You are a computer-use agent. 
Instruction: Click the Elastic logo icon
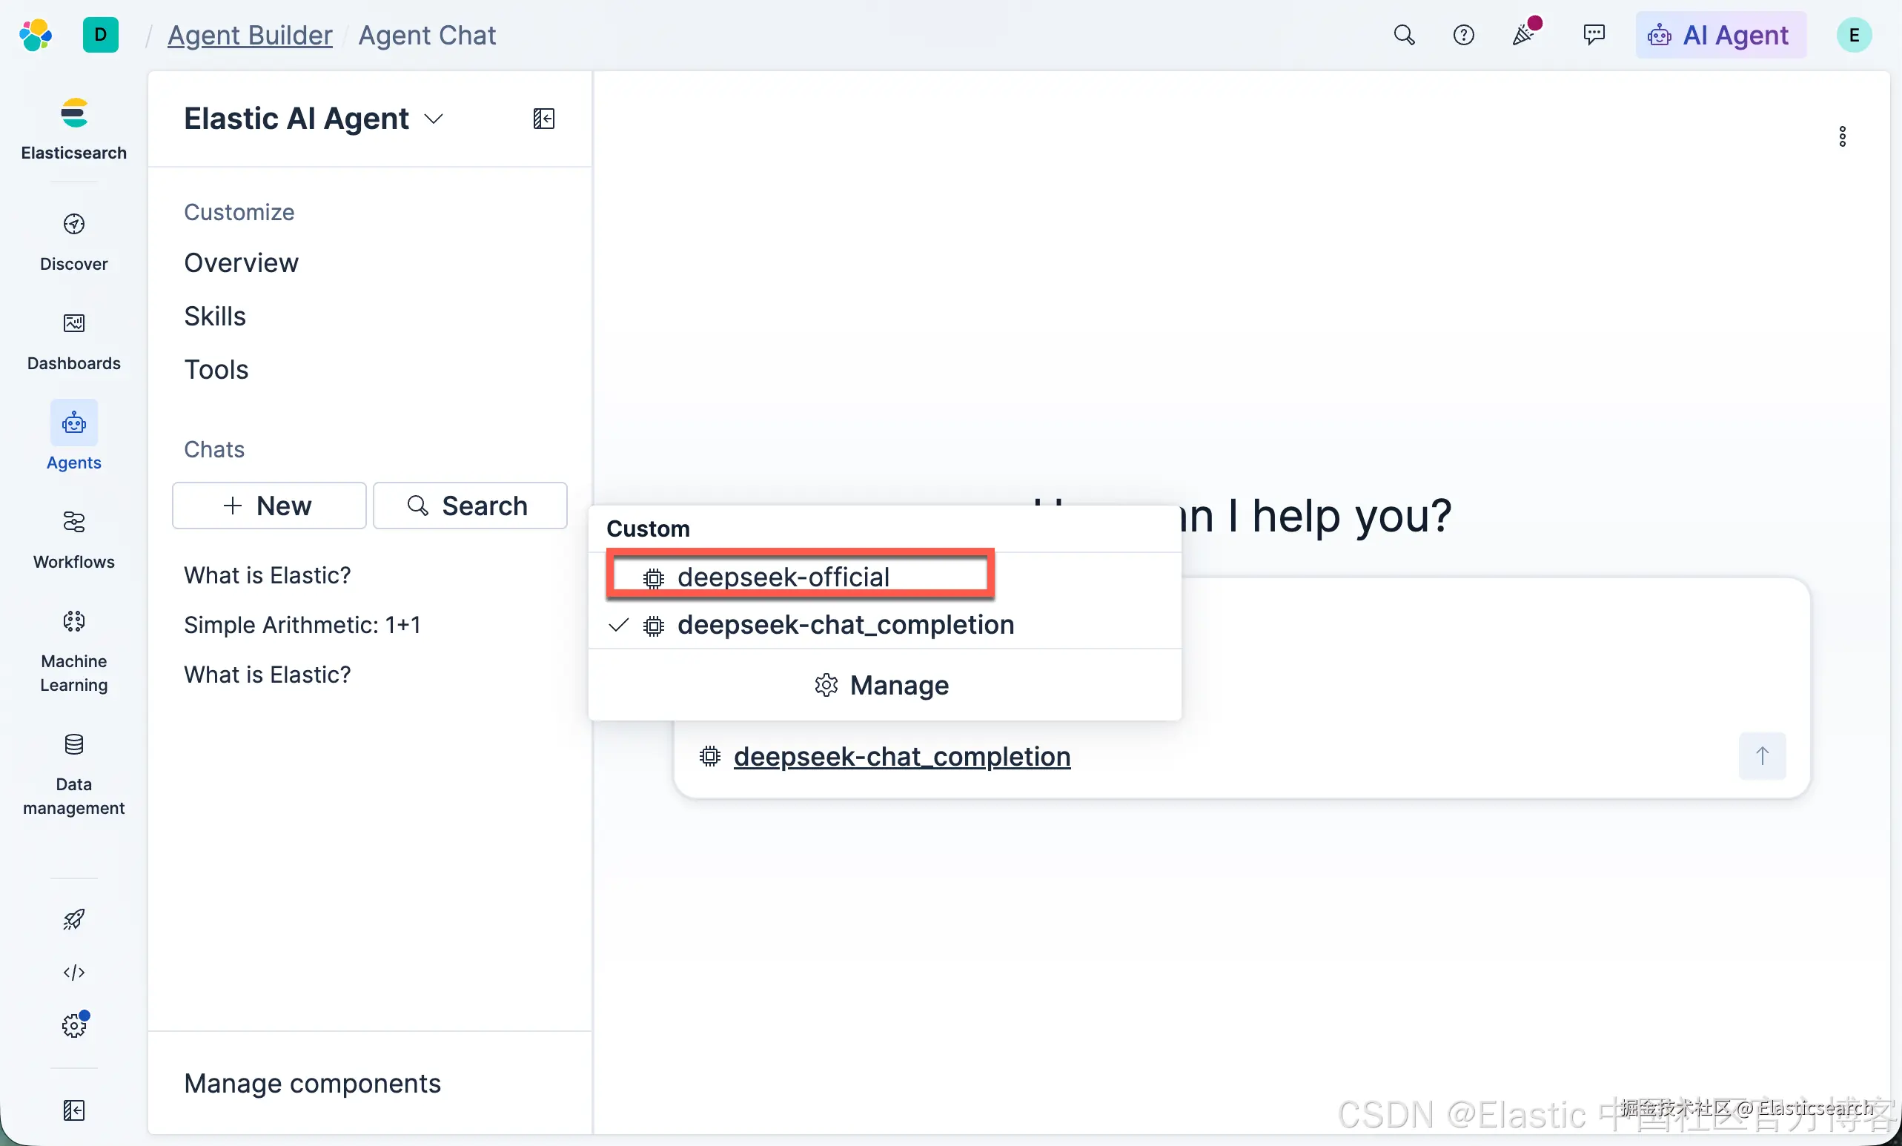(x=36, y=35)
